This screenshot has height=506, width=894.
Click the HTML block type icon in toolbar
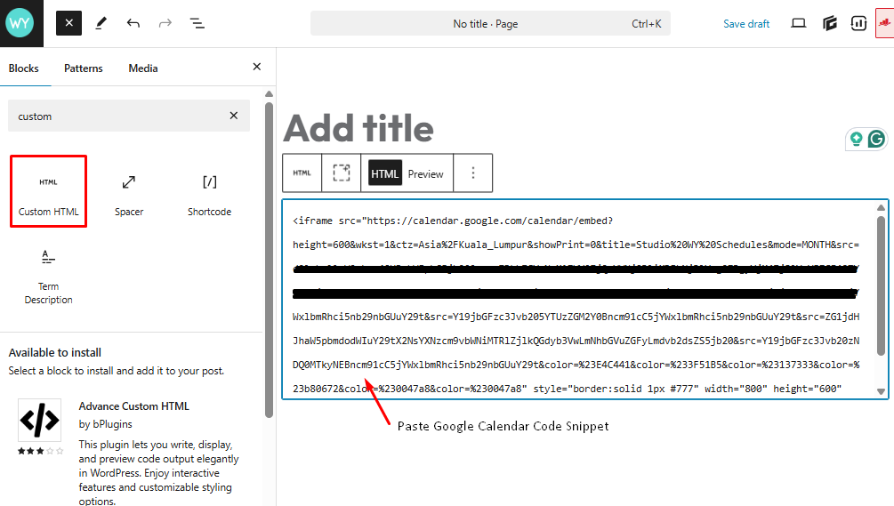click(x=302, y=173)
